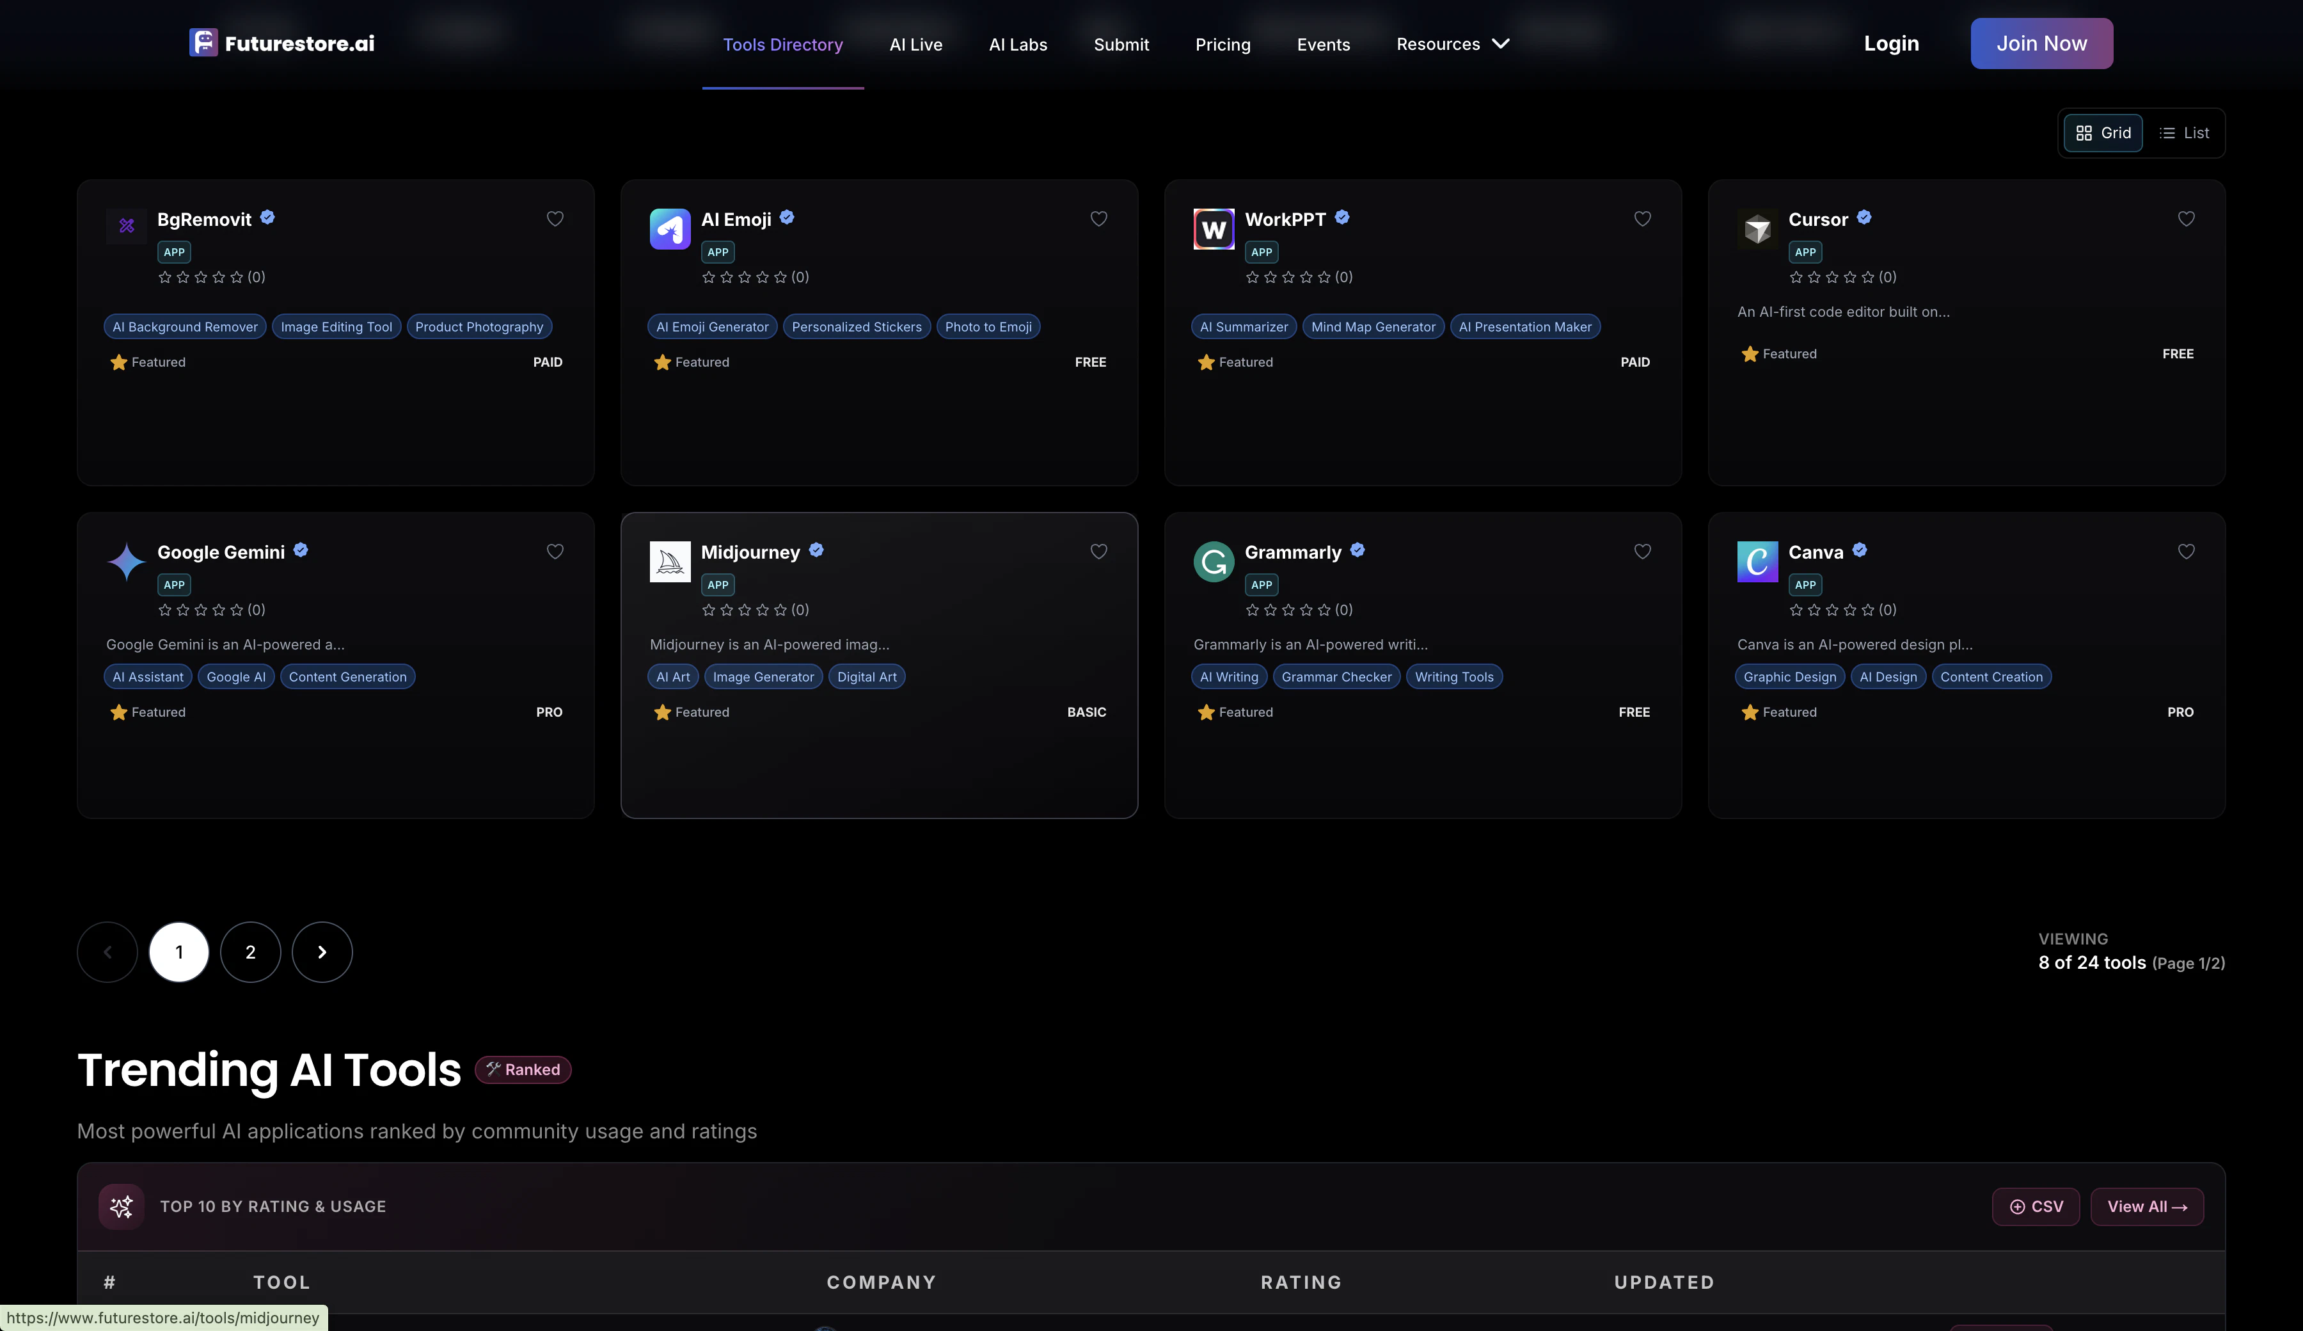Click the Mind Map Generator tag
2303x1331 pixels.
1373,326
